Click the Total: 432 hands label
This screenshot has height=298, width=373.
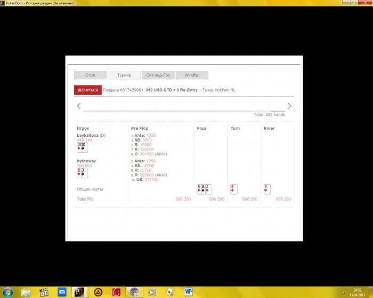pos(269,115)
